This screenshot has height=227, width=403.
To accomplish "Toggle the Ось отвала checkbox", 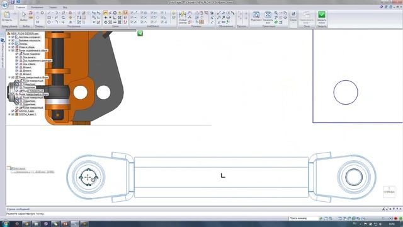I will pyautogui.click(x=17, y=64).
